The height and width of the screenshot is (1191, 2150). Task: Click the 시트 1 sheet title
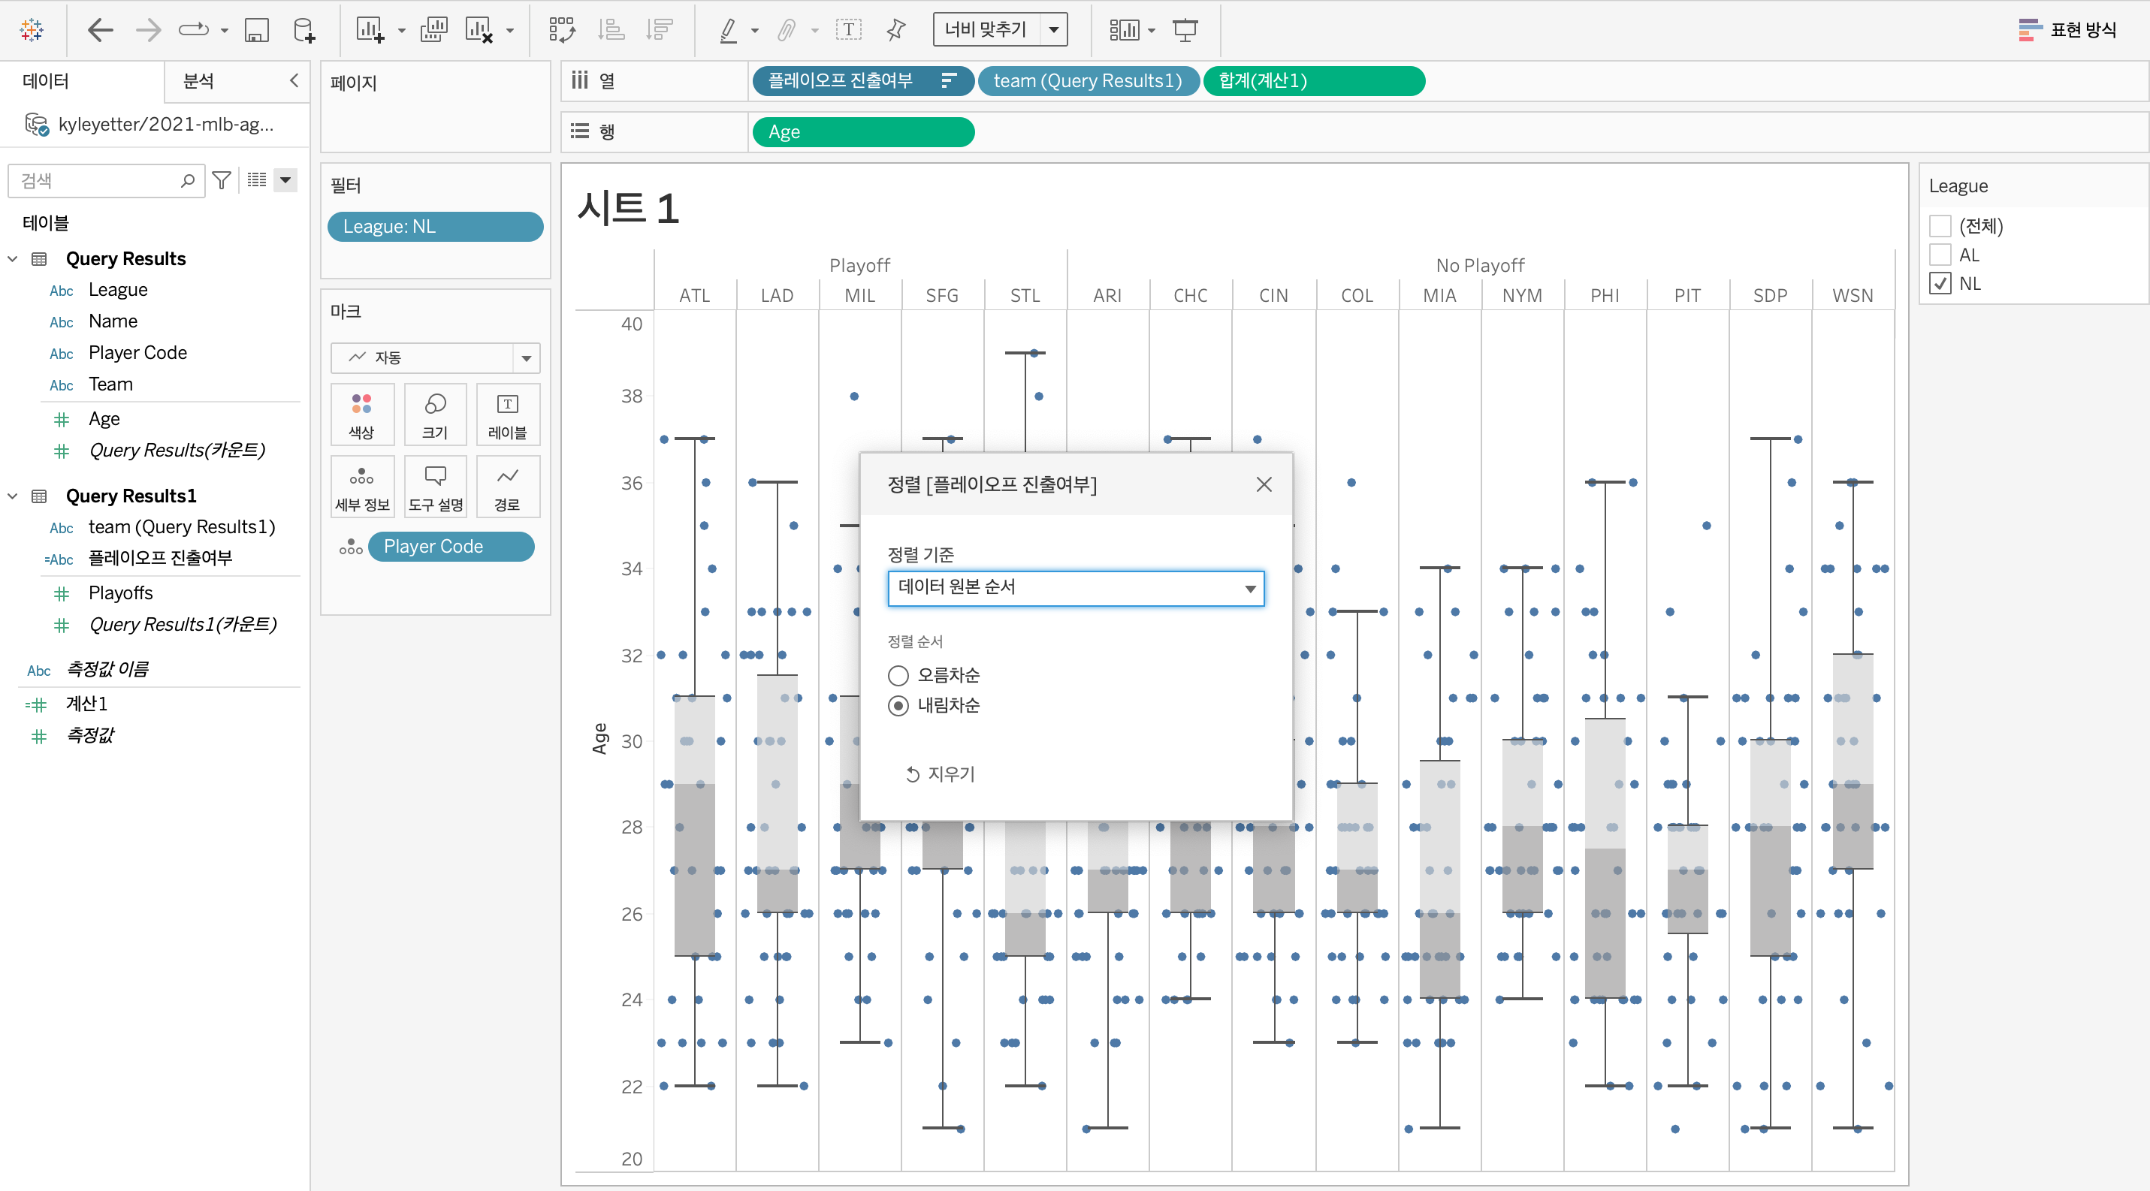(627, 209)
